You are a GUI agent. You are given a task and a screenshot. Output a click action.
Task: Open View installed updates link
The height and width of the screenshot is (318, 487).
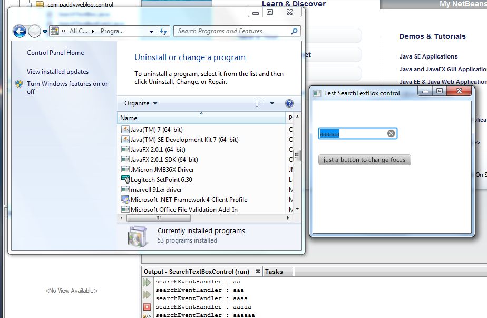(58, 72)
